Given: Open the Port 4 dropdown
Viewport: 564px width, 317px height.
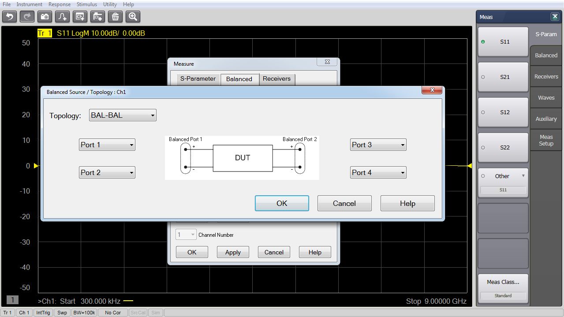Looking at the screenshot, I should [x=378, y=173].
